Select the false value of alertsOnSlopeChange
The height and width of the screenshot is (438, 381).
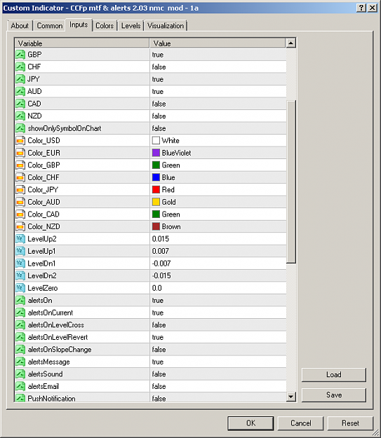pyautogui.click(x=159, y=350)
